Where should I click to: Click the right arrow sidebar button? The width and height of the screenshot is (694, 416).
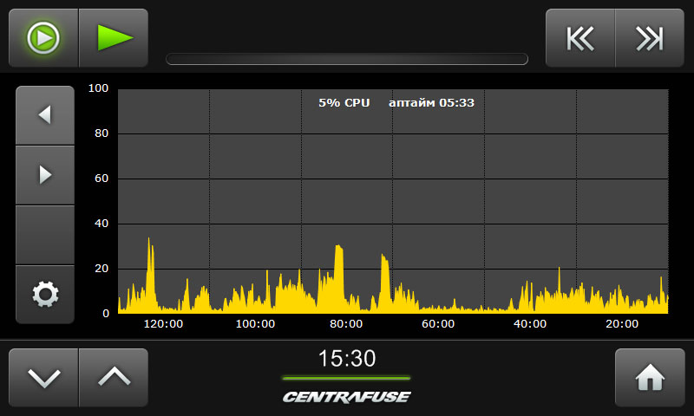(45, 175)
